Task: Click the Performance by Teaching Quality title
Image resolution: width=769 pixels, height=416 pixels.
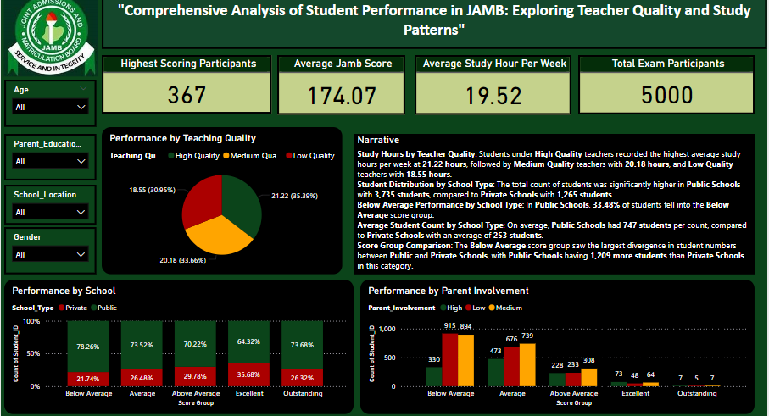Action: [x=182, y=139]
